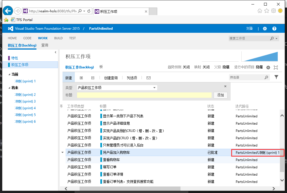
Task: Click the Visual Studio logo in header
Action: tap(11, 29)
